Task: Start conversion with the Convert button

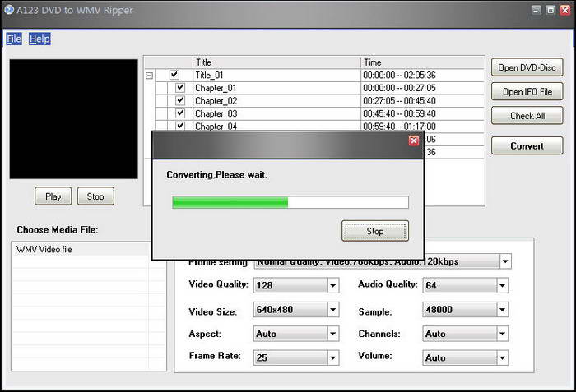Action: point(527,145)
